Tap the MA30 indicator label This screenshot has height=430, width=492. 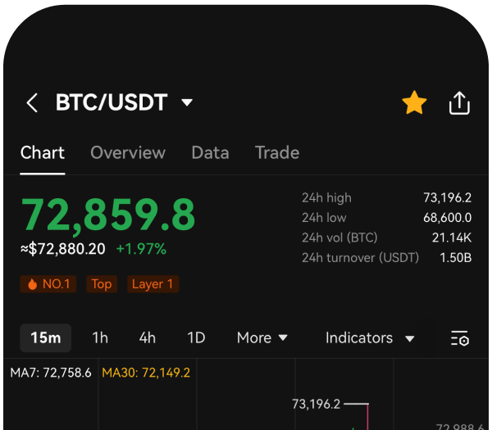[x=146, y=373]
